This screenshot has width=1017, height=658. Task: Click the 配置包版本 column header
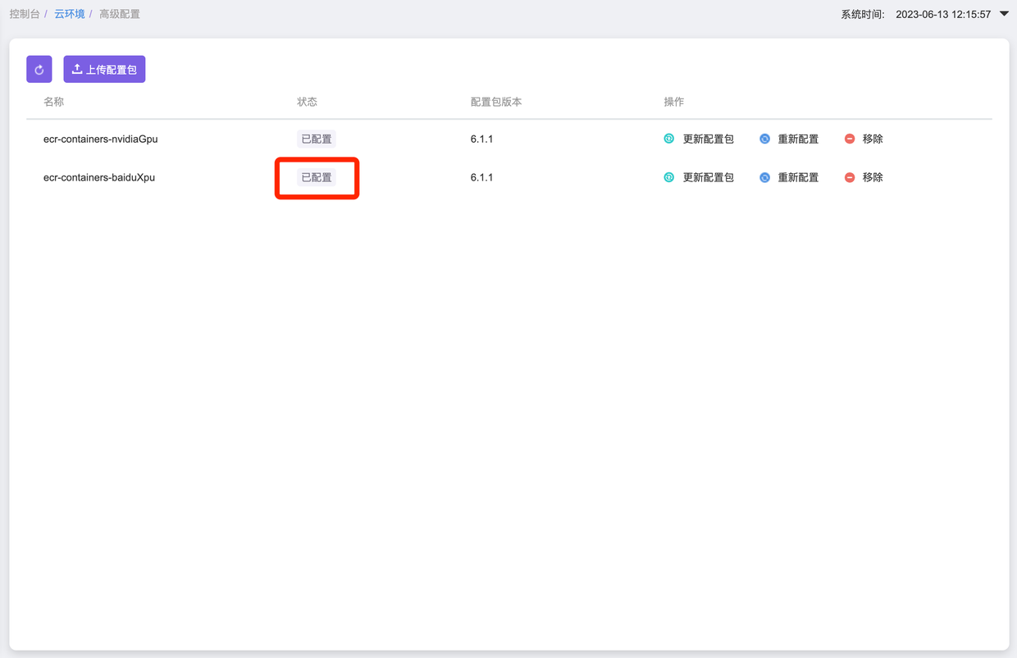(496, 102)
